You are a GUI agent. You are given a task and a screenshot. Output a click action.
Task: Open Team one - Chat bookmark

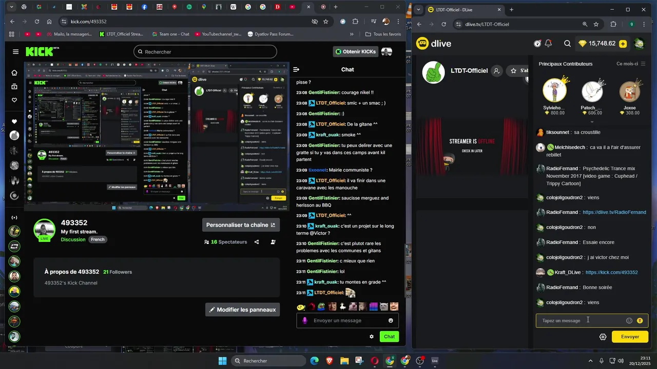tap(171, 34)
